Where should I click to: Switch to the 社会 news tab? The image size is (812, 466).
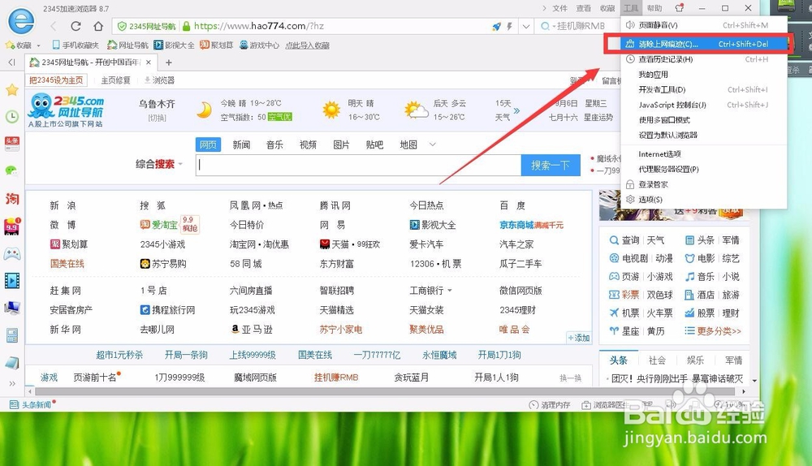[x=657, y=360]
